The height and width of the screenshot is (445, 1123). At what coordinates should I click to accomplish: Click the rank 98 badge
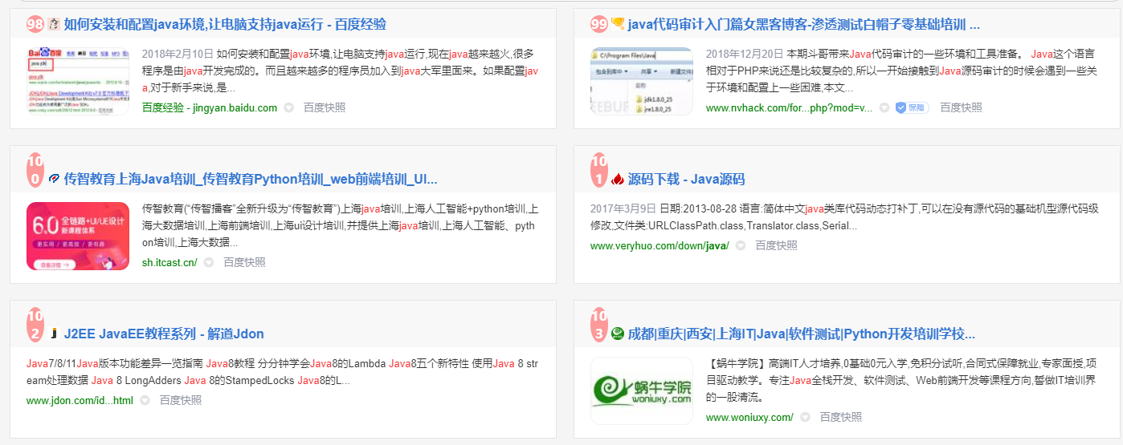(35, 24)
